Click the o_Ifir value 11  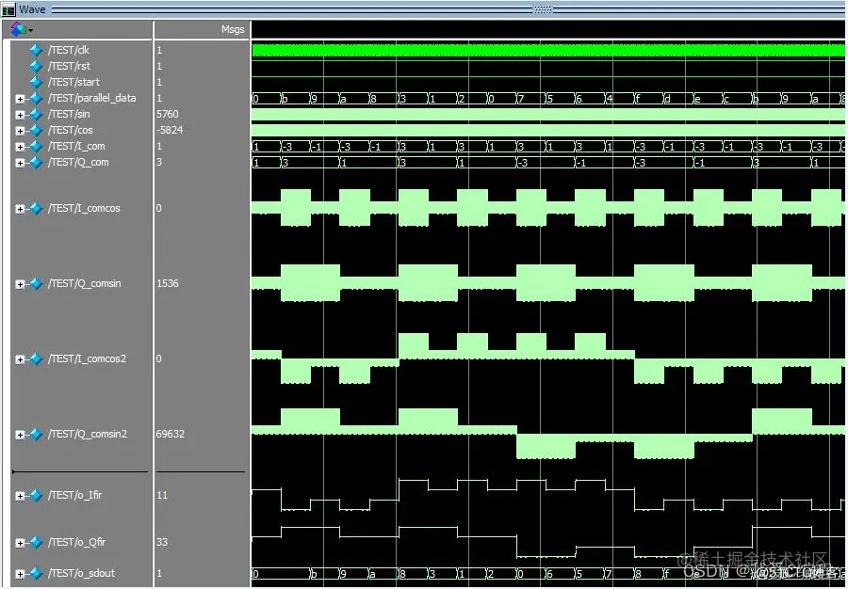tap(162, 495)
